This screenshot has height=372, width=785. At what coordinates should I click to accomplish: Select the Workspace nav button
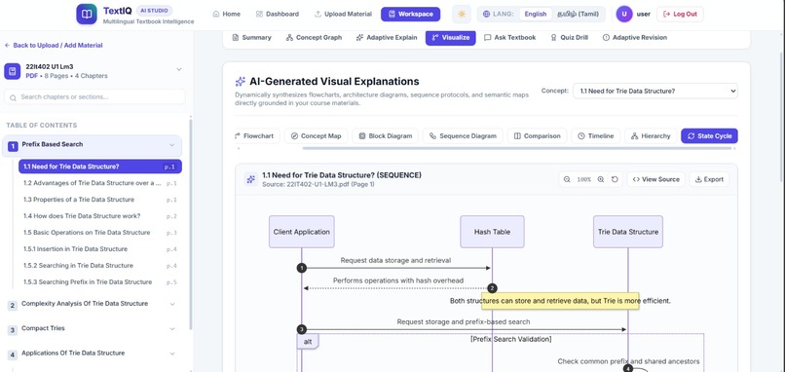(411, 14)
